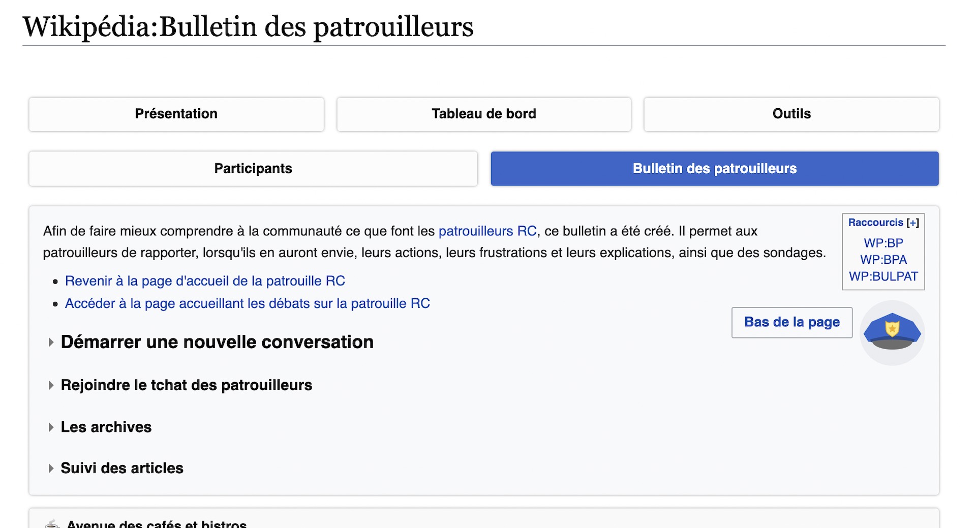The width and height of the screenshot is (976, 528).
Task: Select the Participants tab
Action: 253,168
